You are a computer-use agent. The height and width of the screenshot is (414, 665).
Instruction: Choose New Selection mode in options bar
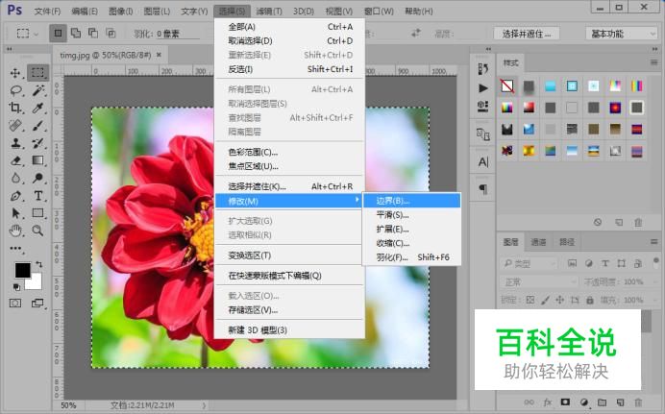point(58,33)
